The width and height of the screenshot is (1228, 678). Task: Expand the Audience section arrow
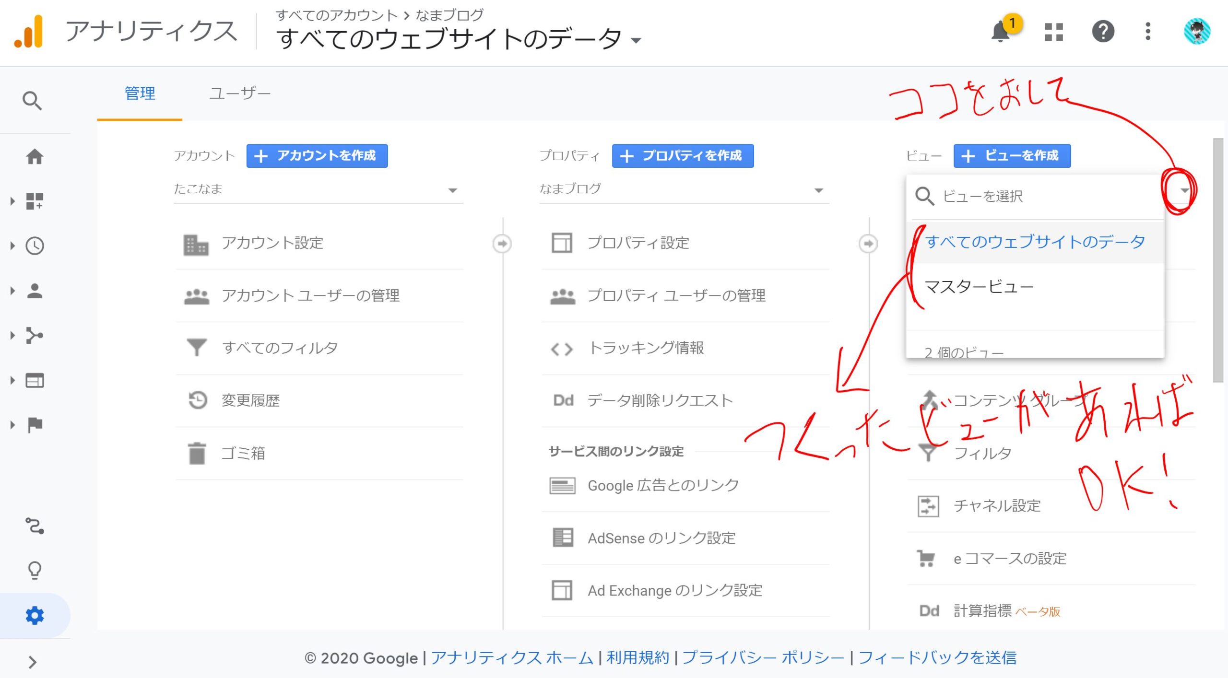12,291
